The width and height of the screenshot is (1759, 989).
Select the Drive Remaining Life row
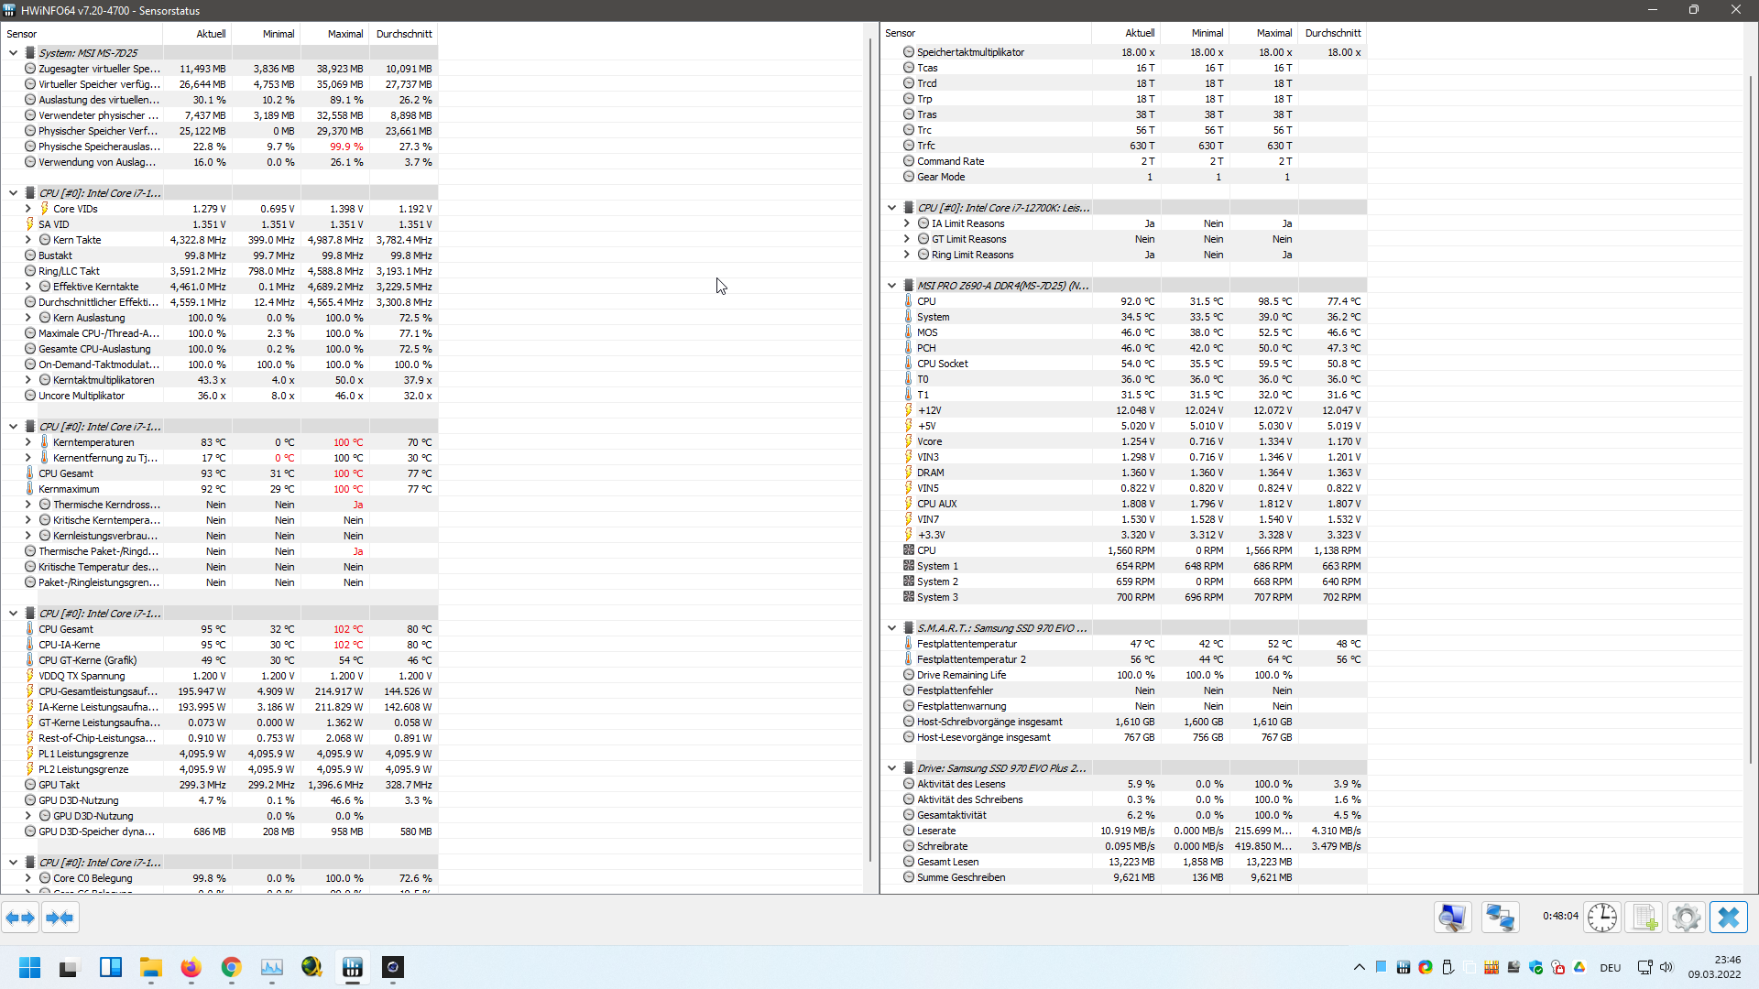pos(1123,675)
